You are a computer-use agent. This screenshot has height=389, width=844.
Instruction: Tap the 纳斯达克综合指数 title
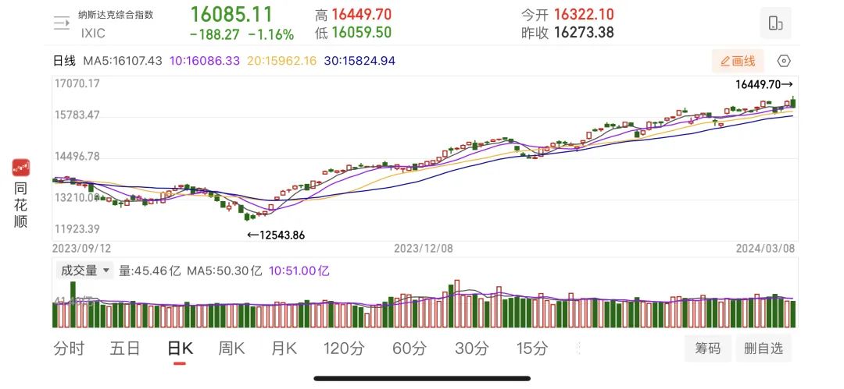click(x=116, y=15)
